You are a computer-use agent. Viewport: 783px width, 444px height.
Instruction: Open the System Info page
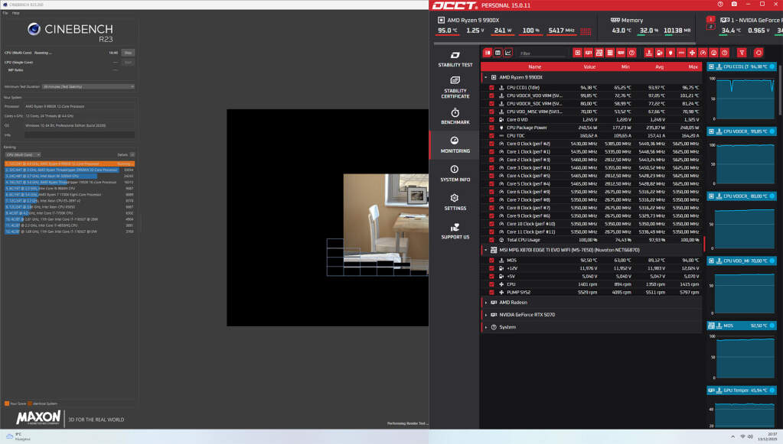[455, 173]
